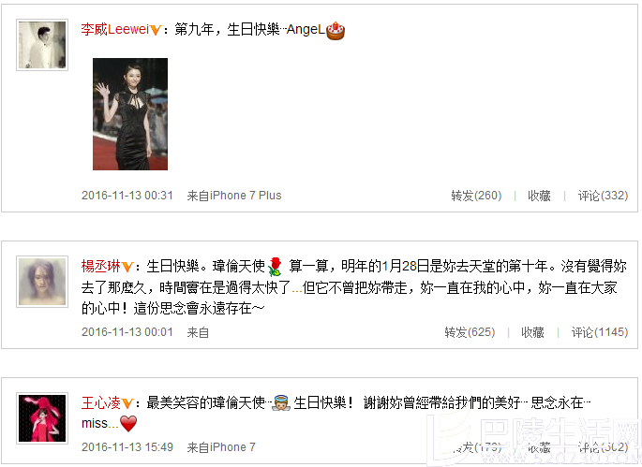Click the rose emoji in 楊丞琳's post
This screenshot has width=642, height=467.
pos(276,267)
